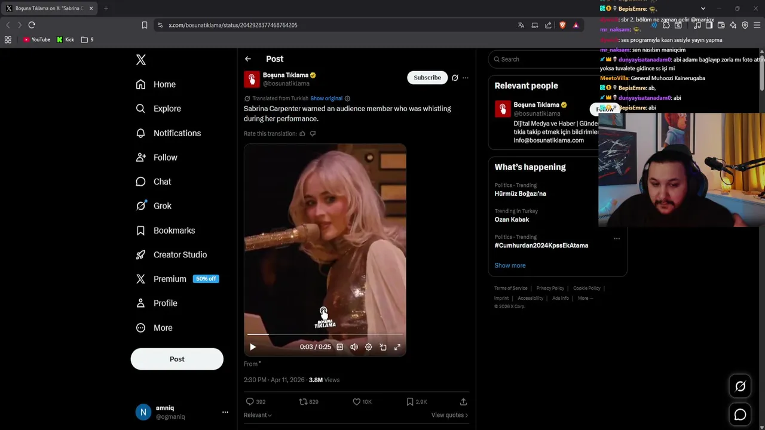The height and width of the screenshot is (430, 765).
Task: Open Cookie Policy footer link
Action: [x=586, y=288]
